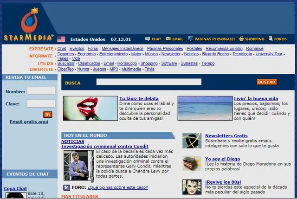
Task: Open the Ricardo Rocha link
Action: coord(215,54)
